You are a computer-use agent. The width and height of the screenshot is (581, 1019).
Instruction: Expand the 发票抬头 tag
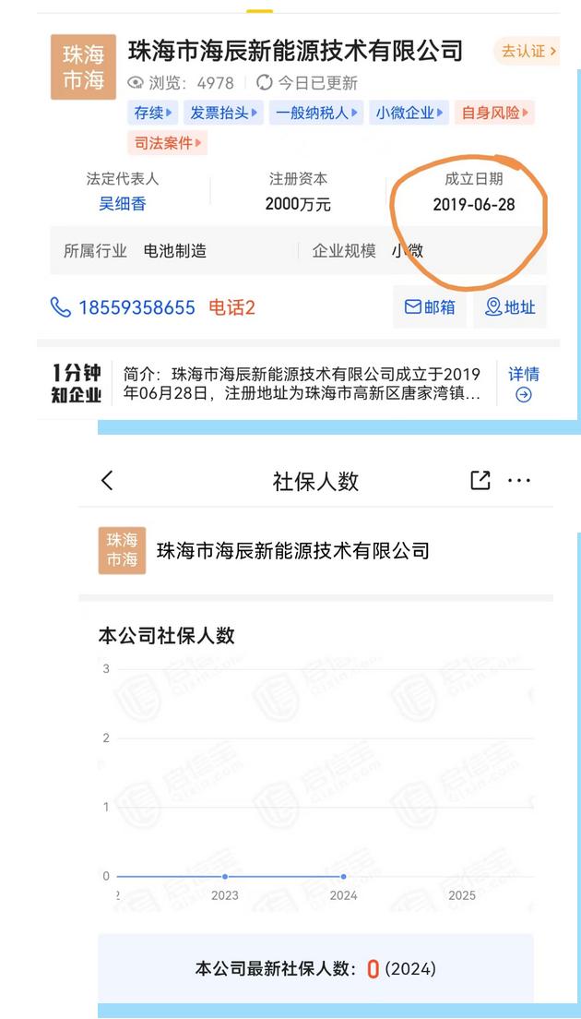coord(223,113)
